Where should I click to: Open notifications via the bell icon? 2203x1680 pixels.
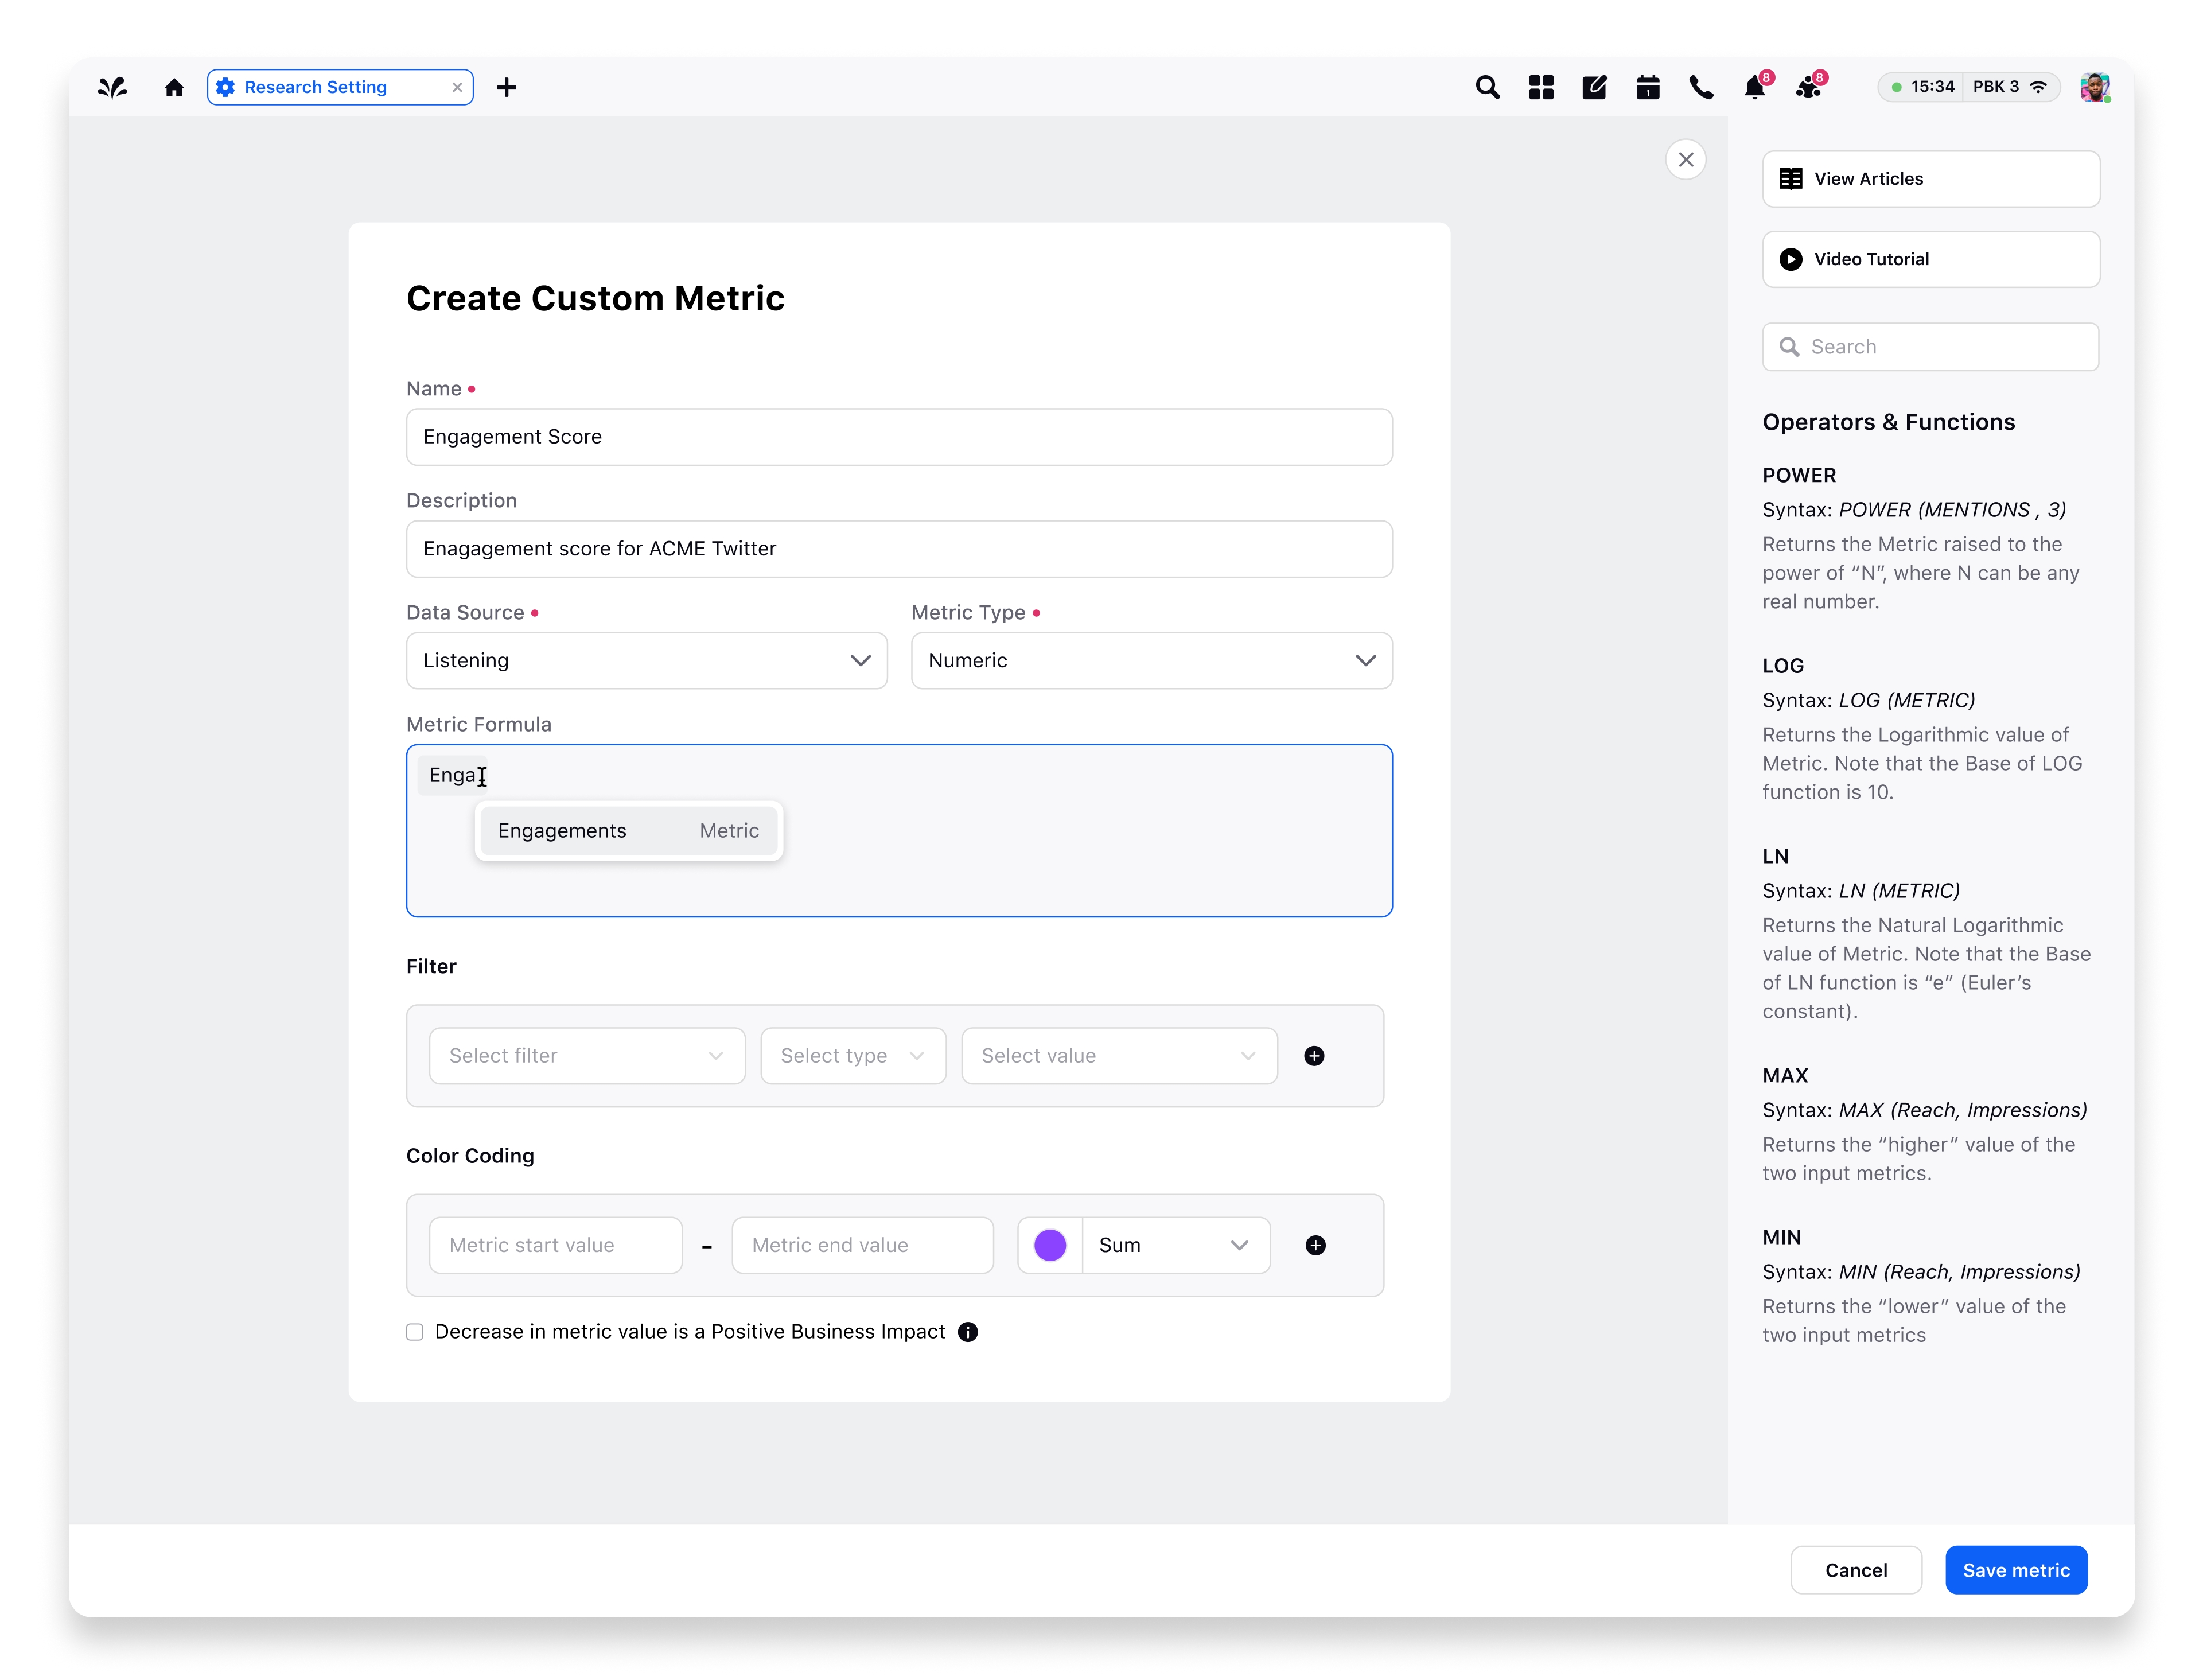pos(1754,88)
